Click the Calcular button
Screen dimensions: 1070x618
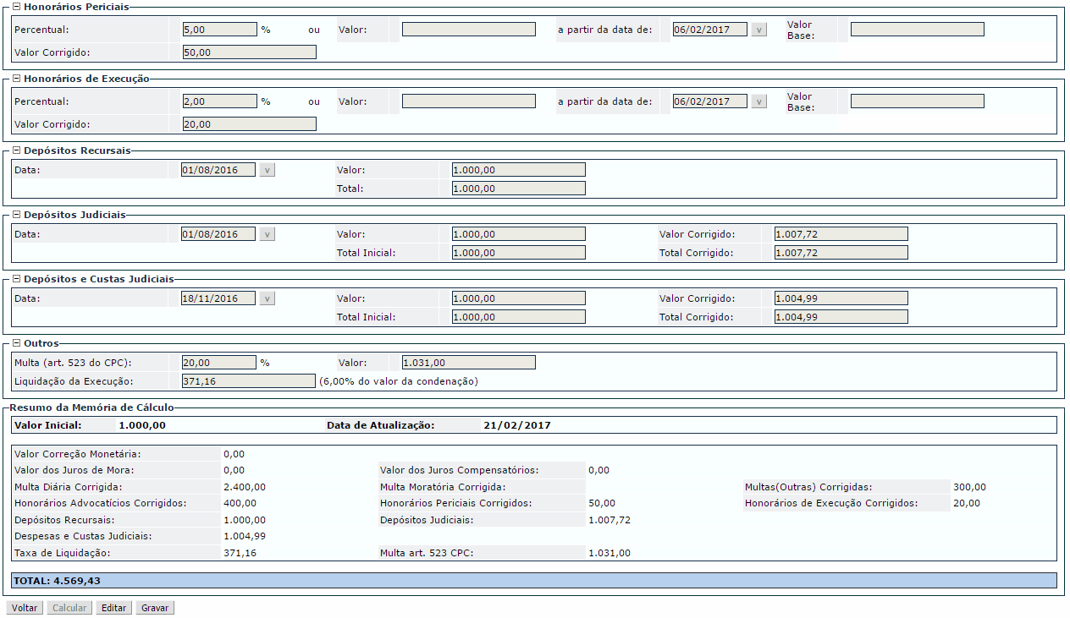pos(69,608)
